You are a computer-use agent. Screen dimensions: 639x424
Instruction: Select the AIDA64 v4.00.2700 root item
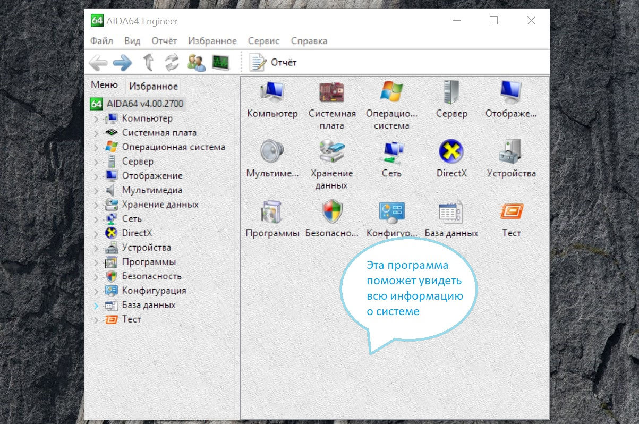click(145, 104)
